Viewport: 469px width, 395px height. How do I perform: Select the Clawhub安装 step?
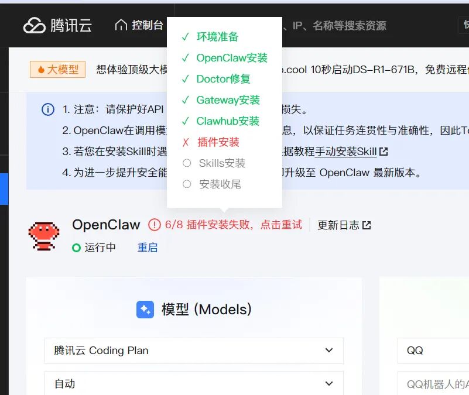tap(228, 121)
